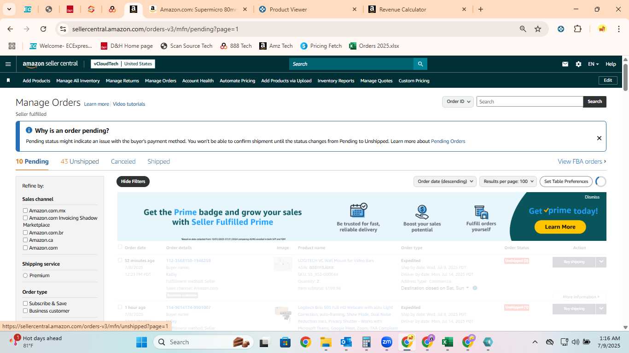This screenshot has width=629, height=353.
Task: Open the Revenue Calculator browser tab
Action: pos(417,9)
